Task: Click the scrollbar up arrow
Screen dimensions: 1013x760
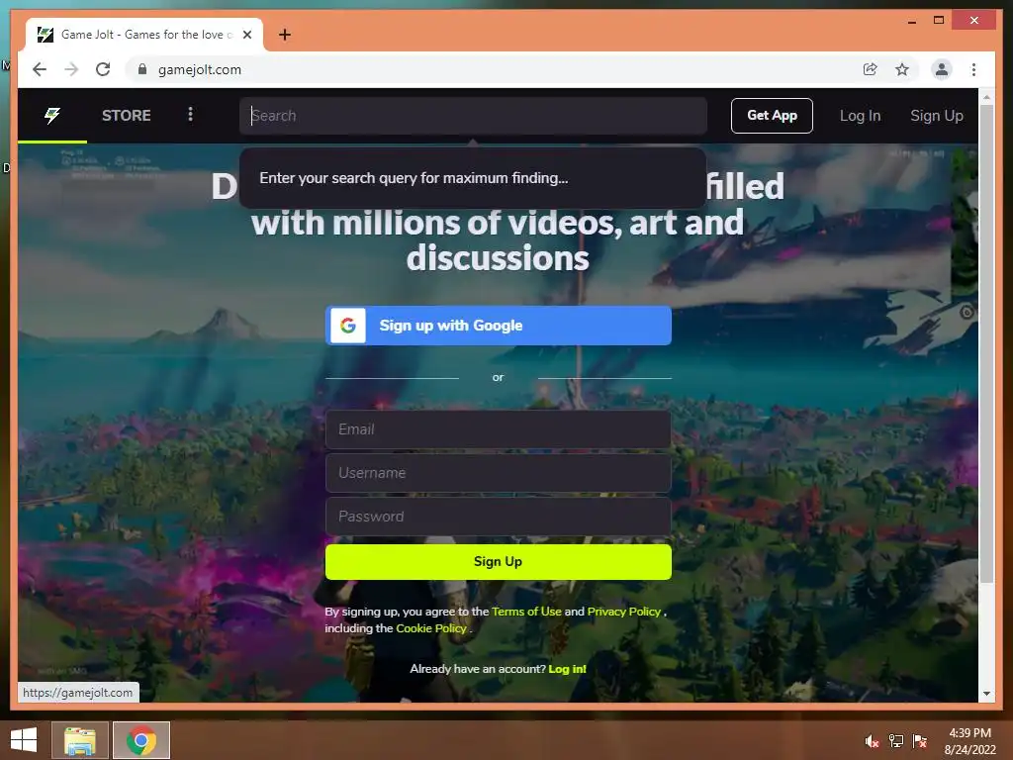Action: [x=986, y=97]
